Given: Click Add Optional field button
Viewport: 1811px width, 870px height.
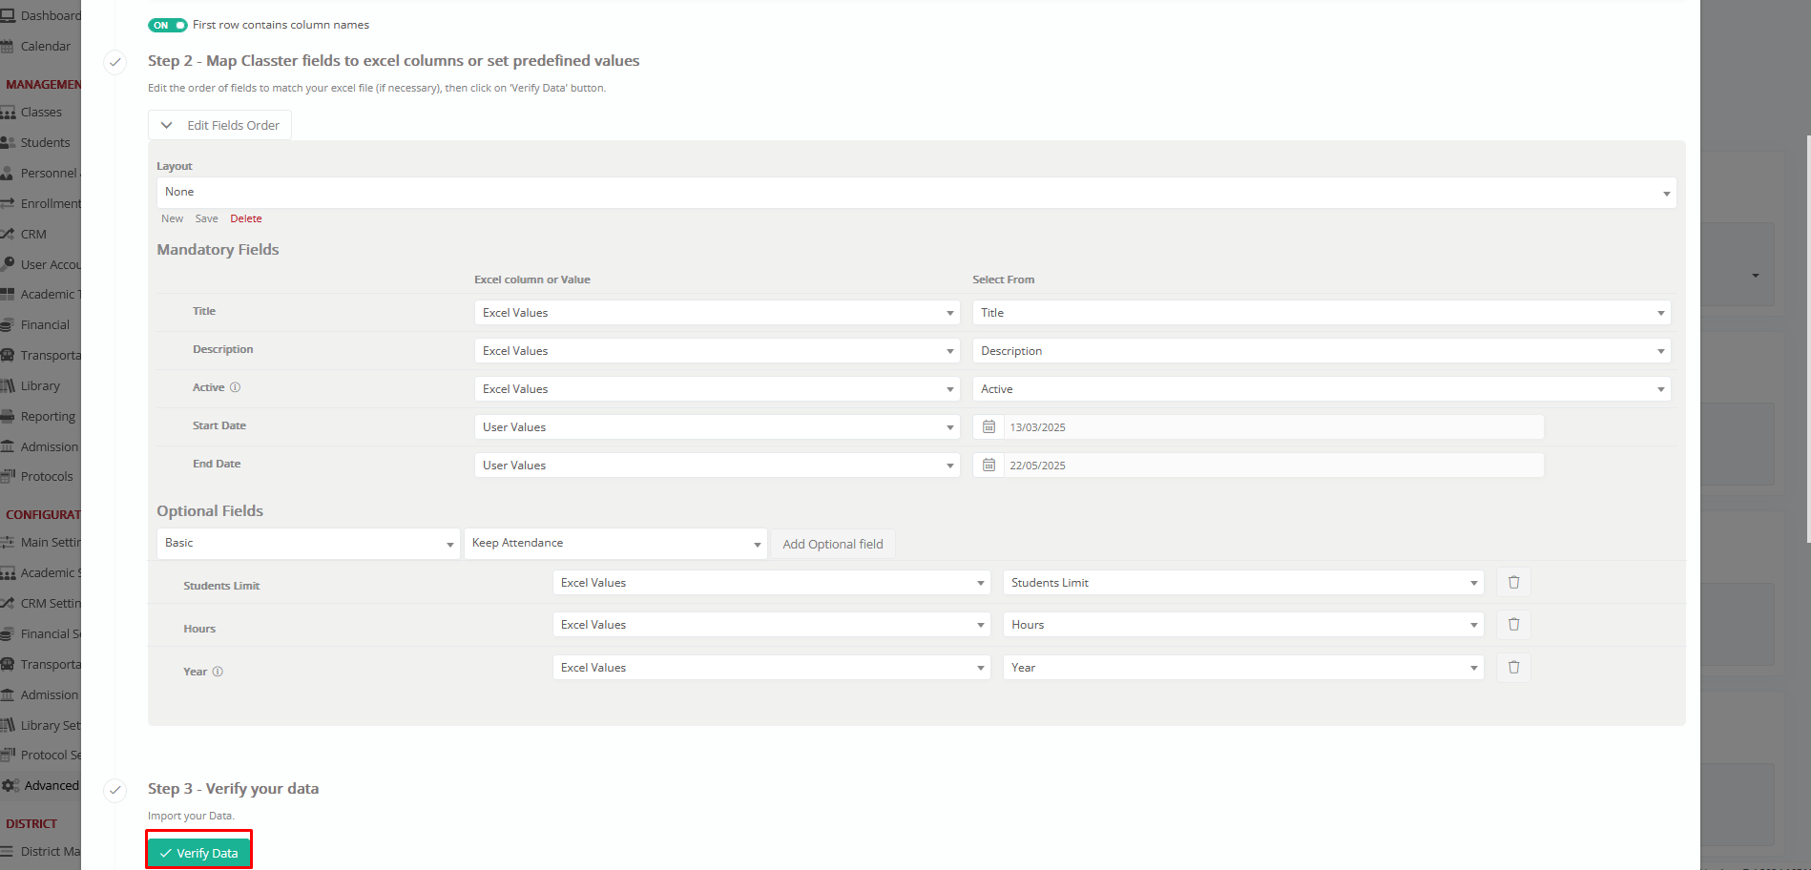Looking at the screenshot, I should point(832,544).
